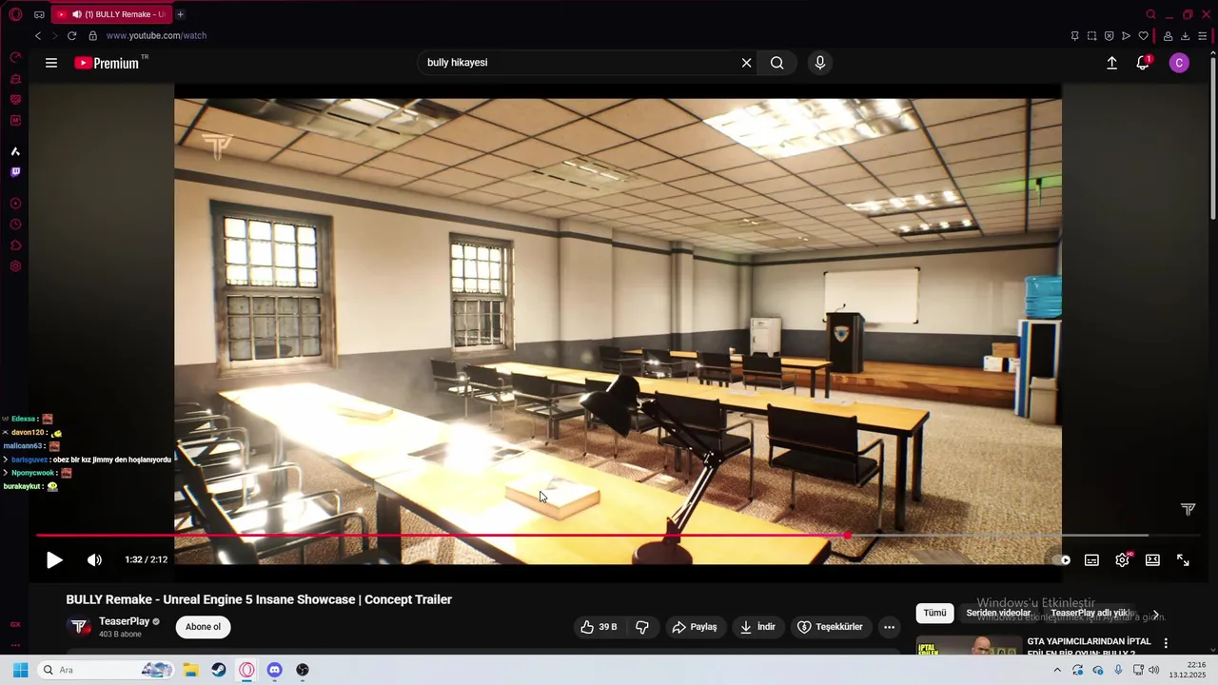
Task: Open Discord from the taskbar
Action: pos(274,670)
